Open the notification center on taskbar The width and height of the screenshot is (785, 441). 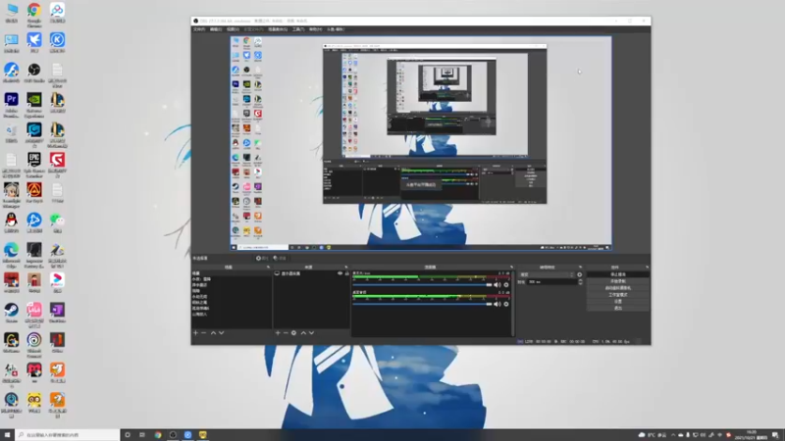coord(775,435)
